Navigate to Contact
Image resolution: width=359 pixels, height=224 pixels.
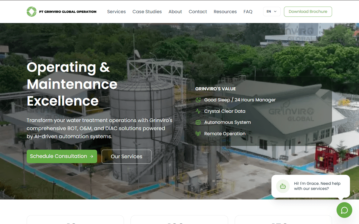pos(198,12)
